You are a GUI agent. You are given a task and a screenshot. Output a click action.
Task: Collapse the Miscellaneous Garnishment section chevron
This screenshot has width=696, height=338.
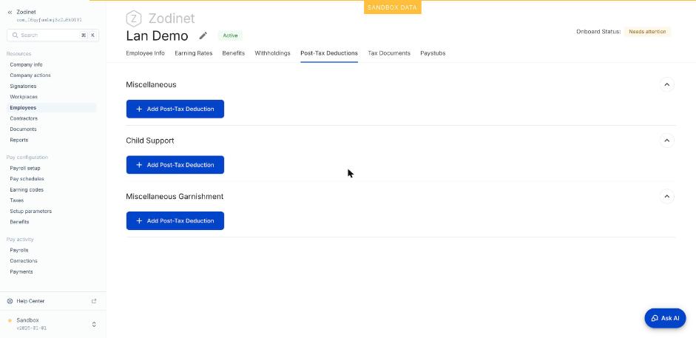(x=666, y=197)
